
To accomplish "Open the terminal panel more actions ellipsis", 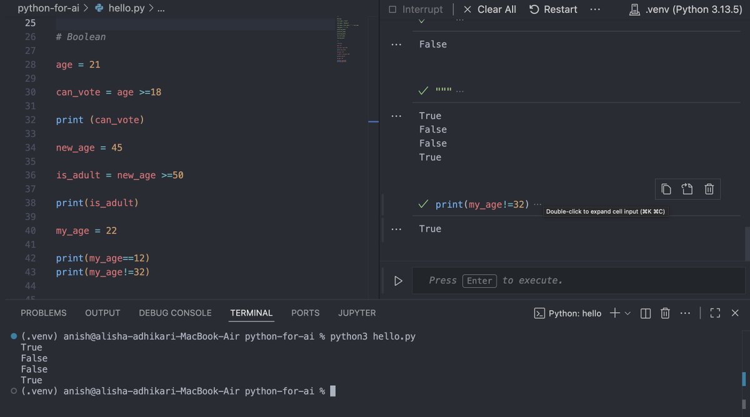I will point(686,313).
